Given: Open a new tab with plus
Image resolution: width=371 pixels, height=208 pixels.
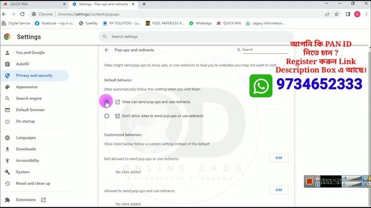Looking at the screenshot, I should [144, 4].
